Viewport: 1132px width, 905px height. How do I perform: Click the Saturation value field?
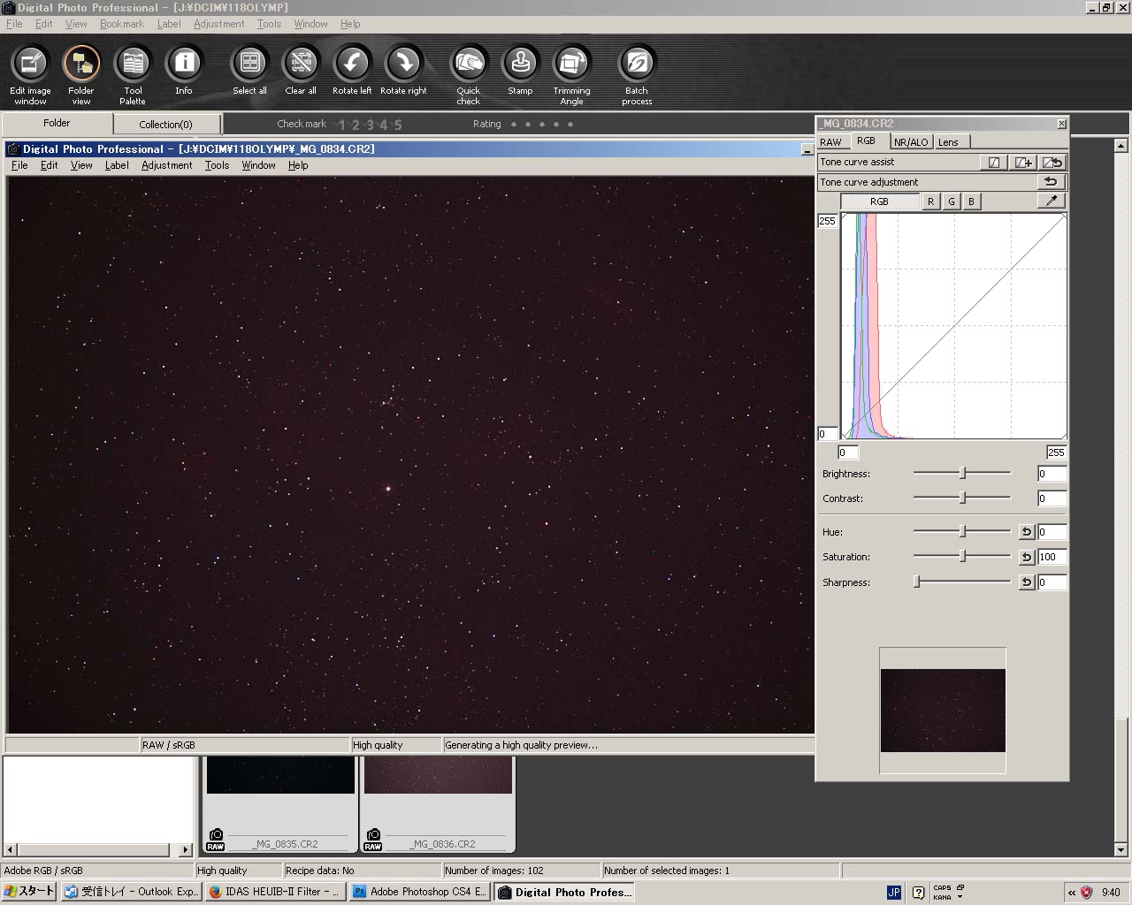(x=1052, y=557)
